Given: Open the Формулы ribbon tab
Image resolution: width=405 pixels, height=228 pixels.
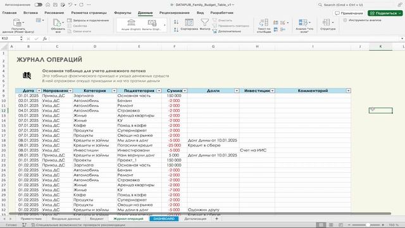Looking at the screenshot, I should click(122, 13).
